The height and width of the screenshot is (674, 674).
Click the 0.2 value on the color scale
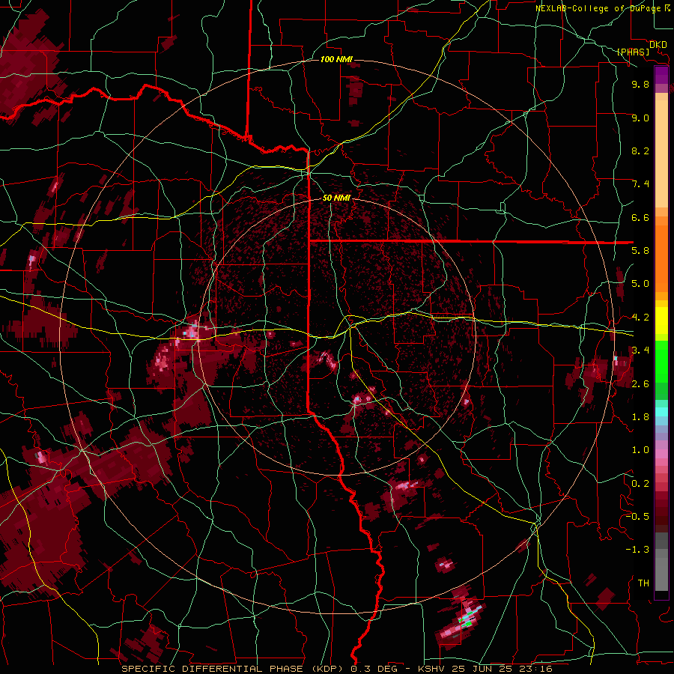tap(640, 484)
